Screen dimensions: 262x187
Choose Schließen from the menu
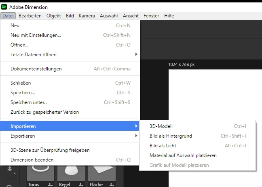[70, 83]
